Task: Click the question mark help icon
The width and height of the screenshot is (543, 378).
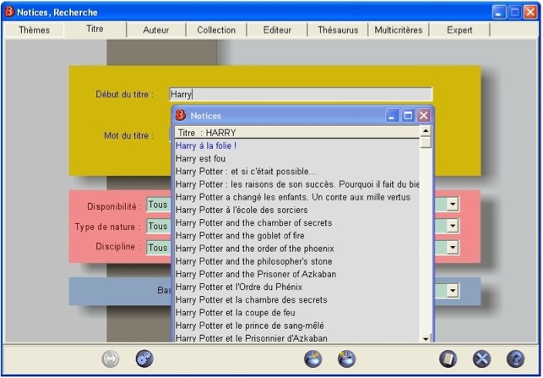Action: 515,359
